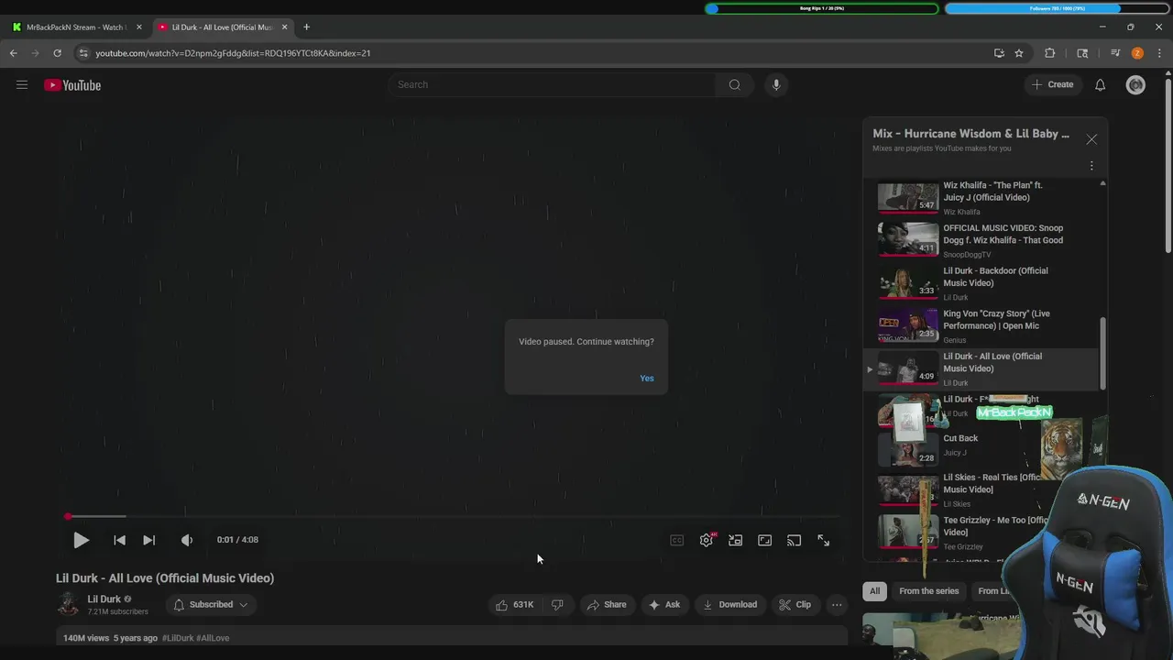Close the Mix playlist panel
Viewport: 1173px width, 660px height.
tap(1091, 139)
